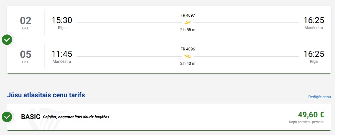This screenshot has height=135, width=343.
Task: Click the 2 h 55 m duration
Action: (x=188, y=30)
